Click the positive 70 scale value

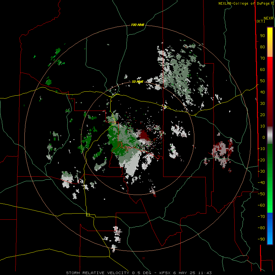tap(262, 58)
